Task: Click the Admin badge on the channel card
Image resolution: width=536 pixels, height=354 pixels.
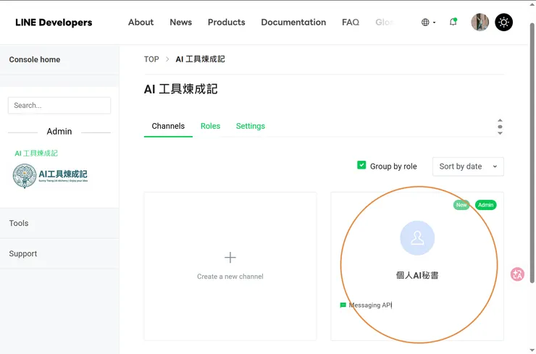Action: pos(486,205)
